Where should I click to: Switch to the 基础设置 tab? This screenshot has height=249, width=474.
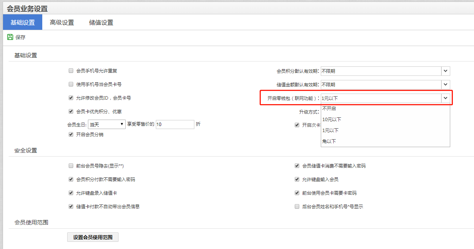23,22
